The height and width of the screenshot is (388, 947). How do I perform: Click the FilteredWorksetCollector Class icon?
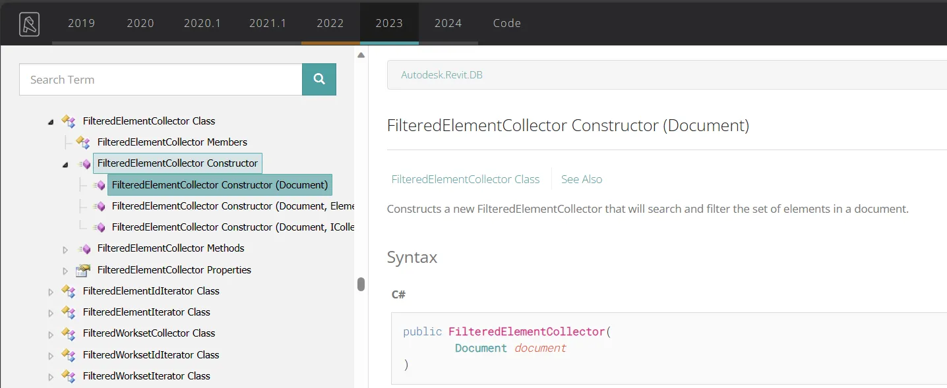tap(69, 333)
